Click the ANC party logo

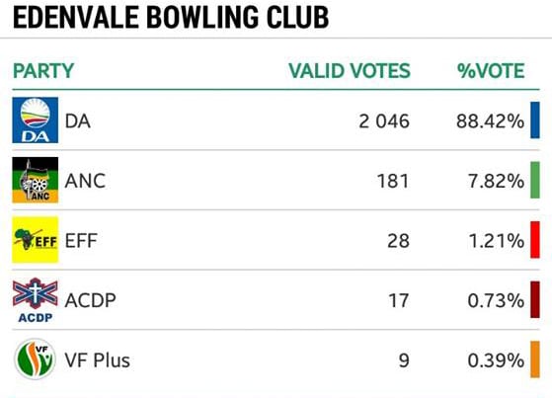[x=36, y=180]
